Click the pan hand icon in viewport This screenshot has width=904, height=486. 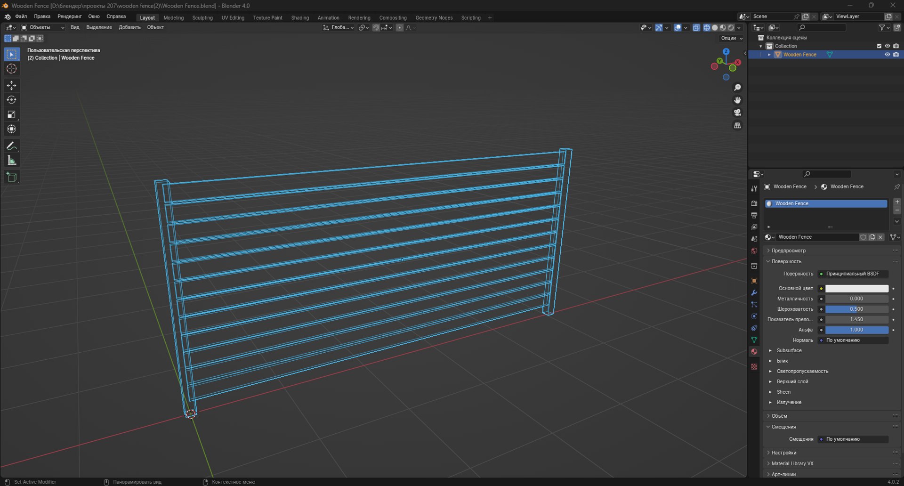coord(737,100)
